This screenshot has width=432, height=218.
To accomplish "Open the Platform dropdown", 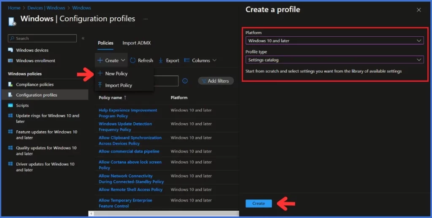I will pyautogui.click(x=335, y=40).
